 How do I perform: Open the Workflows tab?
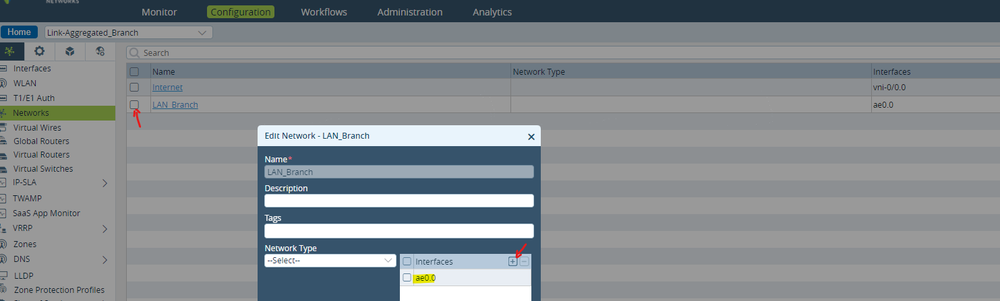(x=324, y=12)
